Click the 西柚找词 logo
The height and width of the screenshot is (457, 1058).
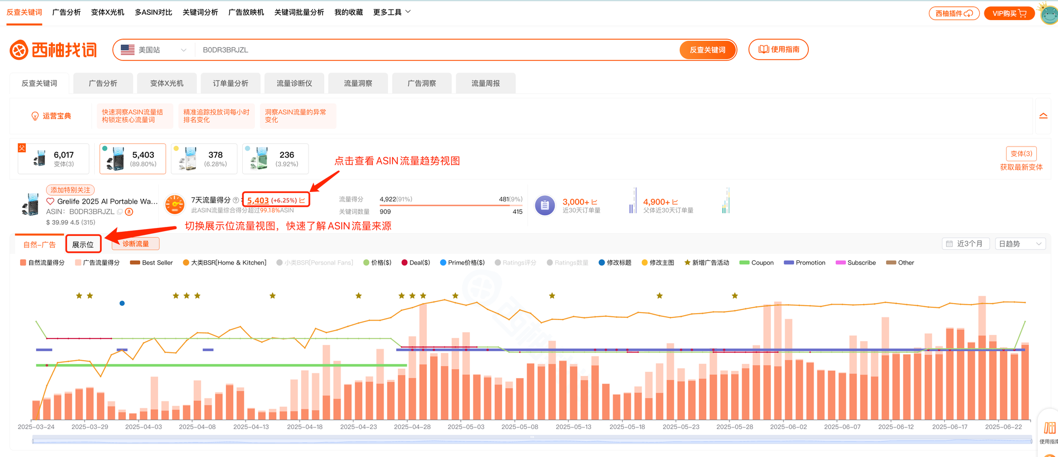point(53,50)
